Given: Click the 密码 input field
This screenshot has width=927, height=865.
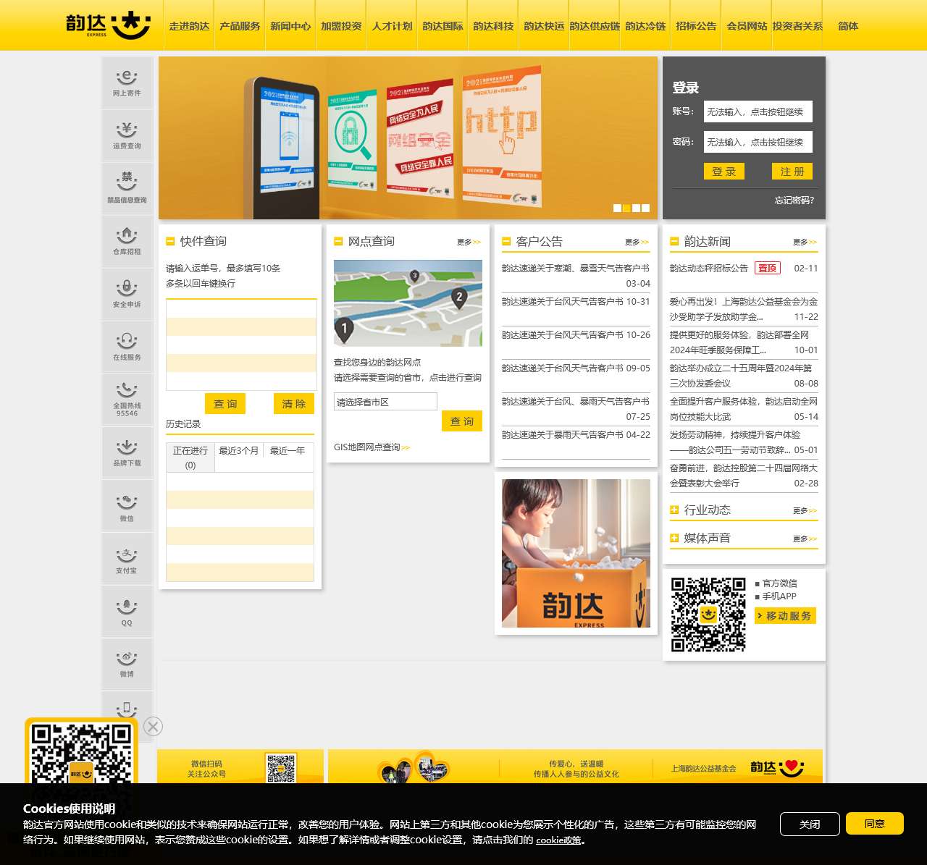Looking at the screenshot, I should point(758,142).
